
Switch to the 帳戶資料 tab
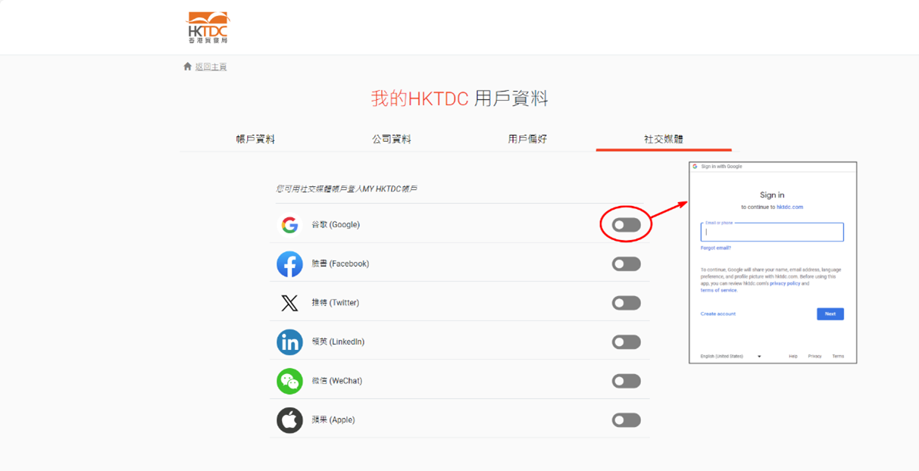pos(255,139)
